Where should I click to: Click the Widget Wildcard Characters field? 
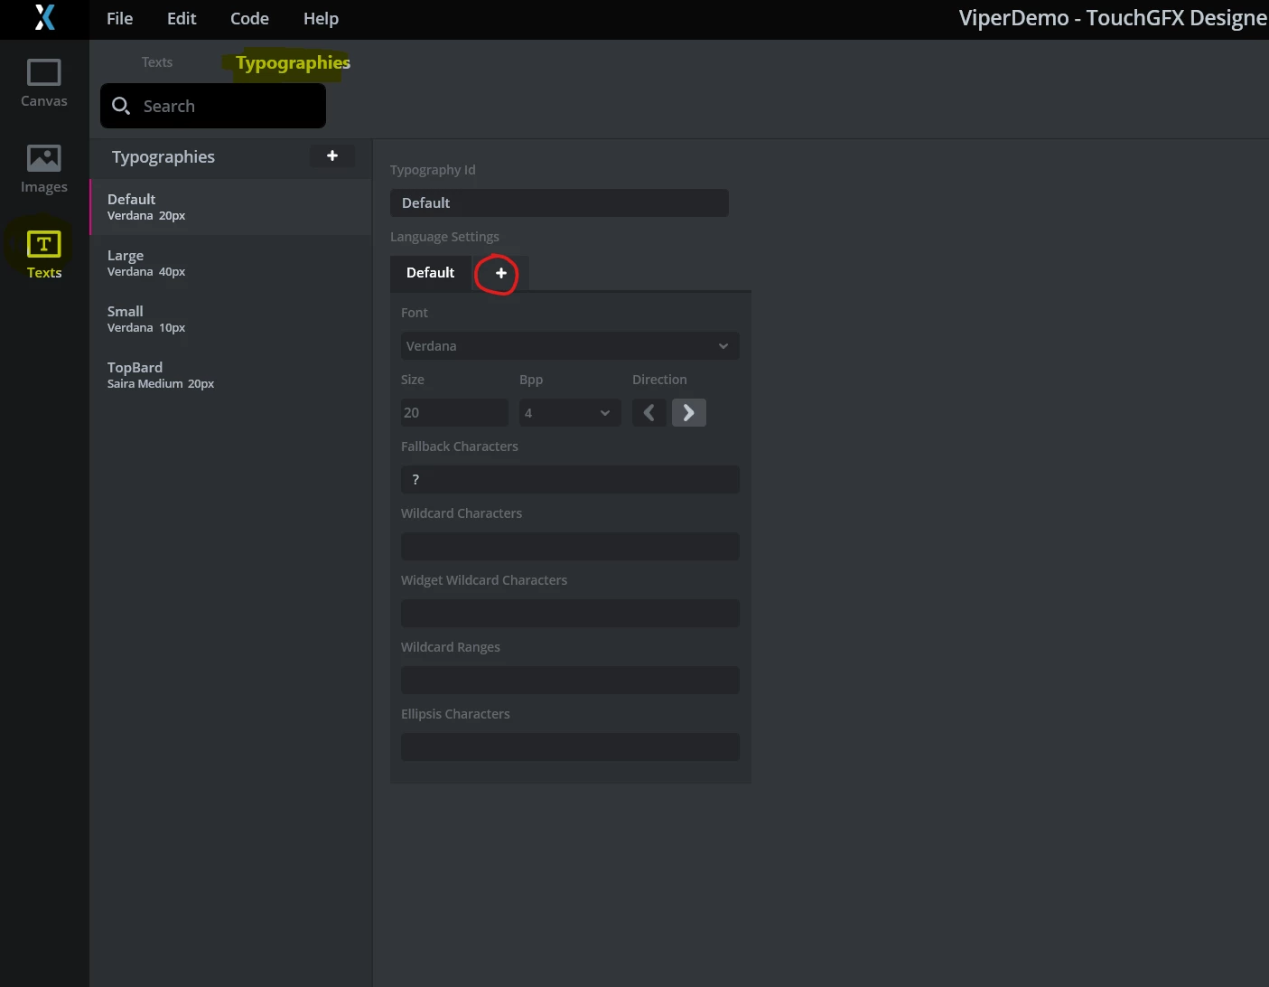[570, 614]
